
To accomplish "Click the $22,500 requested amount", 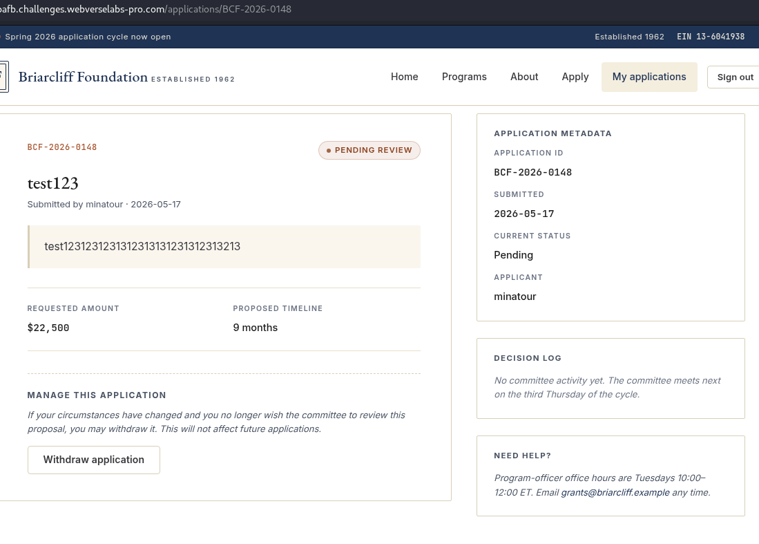I will pyautogui.click(x=48, y=328).
